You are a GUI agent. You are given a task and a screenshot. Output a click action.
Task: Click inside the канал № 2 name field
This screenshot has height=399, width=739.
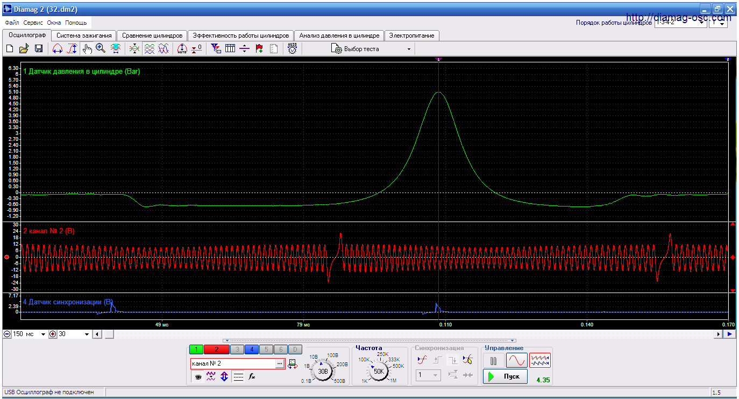click(233, 364)
